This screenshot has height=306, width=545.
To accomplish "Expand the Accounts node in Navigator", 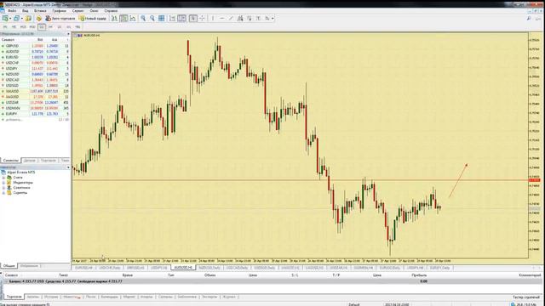I will coord(3,178).
